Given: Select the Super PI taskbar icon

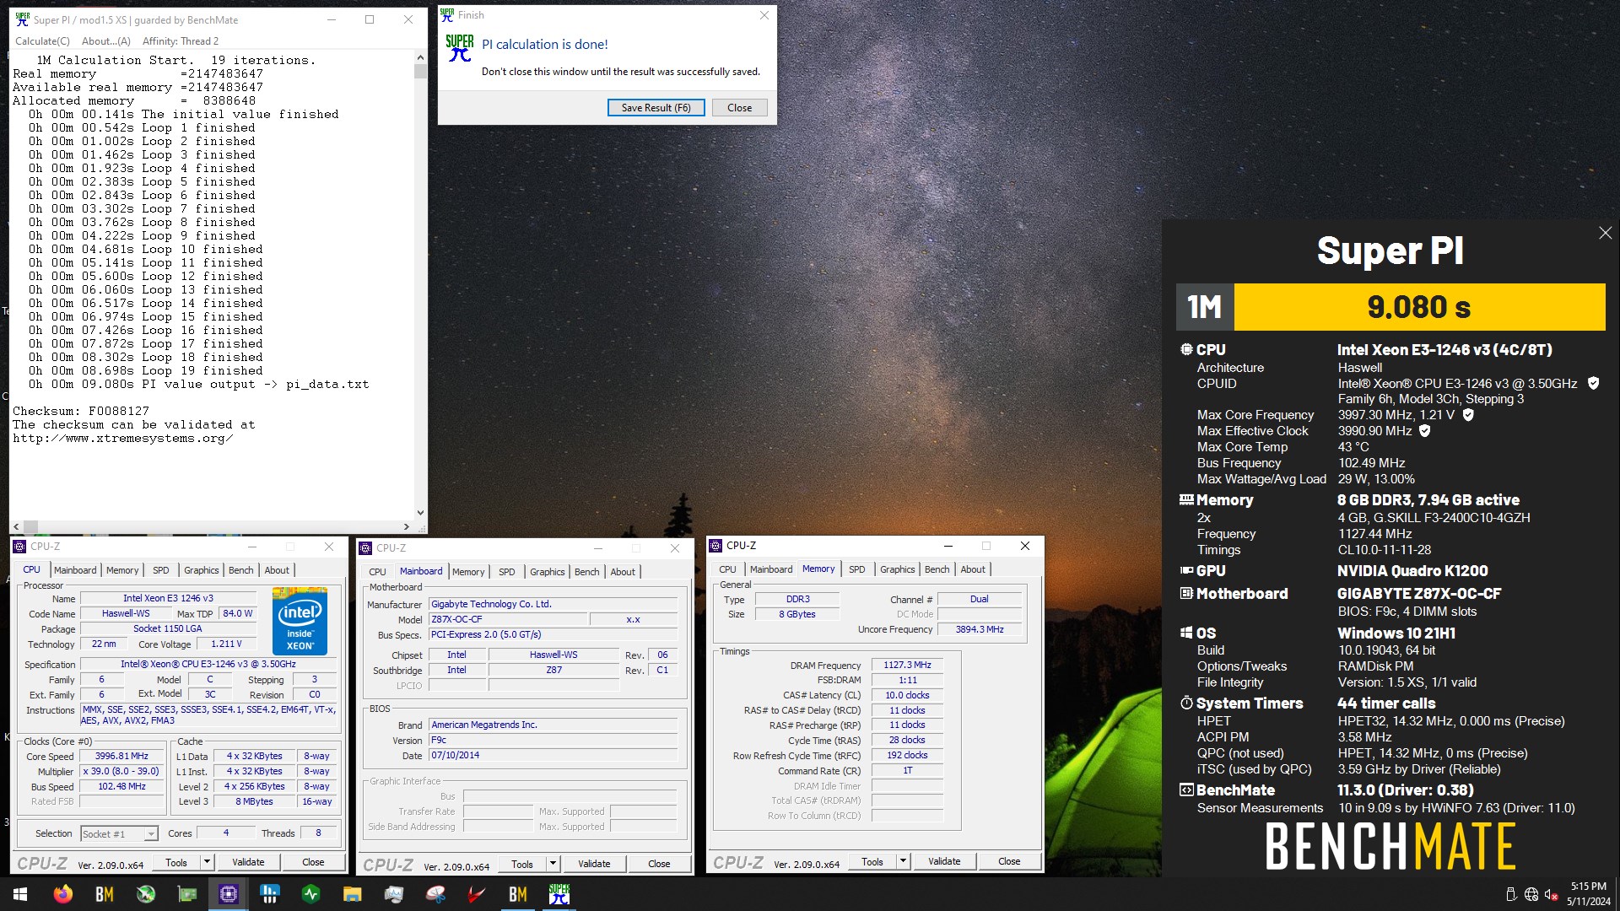Looking at the screenshot, I should pyautogui.click(x=559, y=894).
